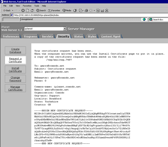The width and height of the screenshot is (168, 147).
Task: Open the Manage Certificates link
Action: point(15,88)
